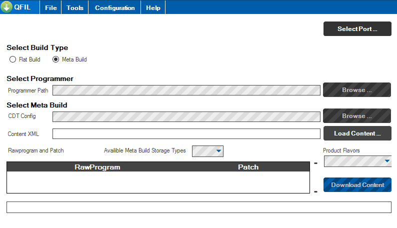Open Available Meta Build Storage Types dropdown
Image resolution: width=397 pixels, height=228 pixels.
[x=207, y=151]
